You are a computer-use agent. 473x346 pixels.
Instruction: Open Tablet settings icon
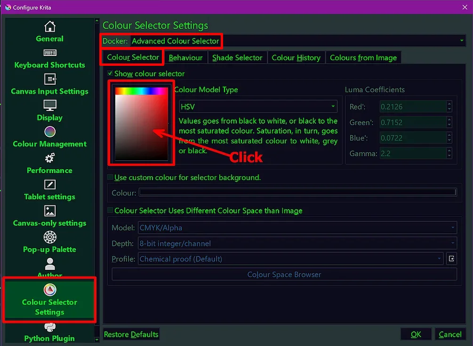(50, 184)
